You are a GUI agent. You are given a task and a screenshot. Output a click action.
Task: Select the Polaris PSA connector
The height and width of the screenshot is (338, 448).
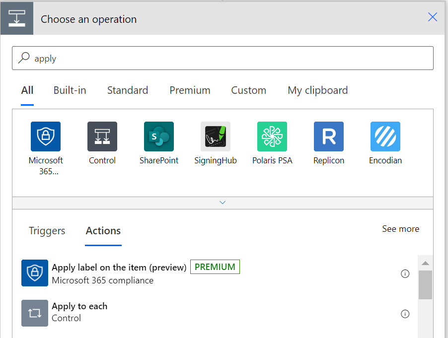pyautogui.click(x=272, y=136)
